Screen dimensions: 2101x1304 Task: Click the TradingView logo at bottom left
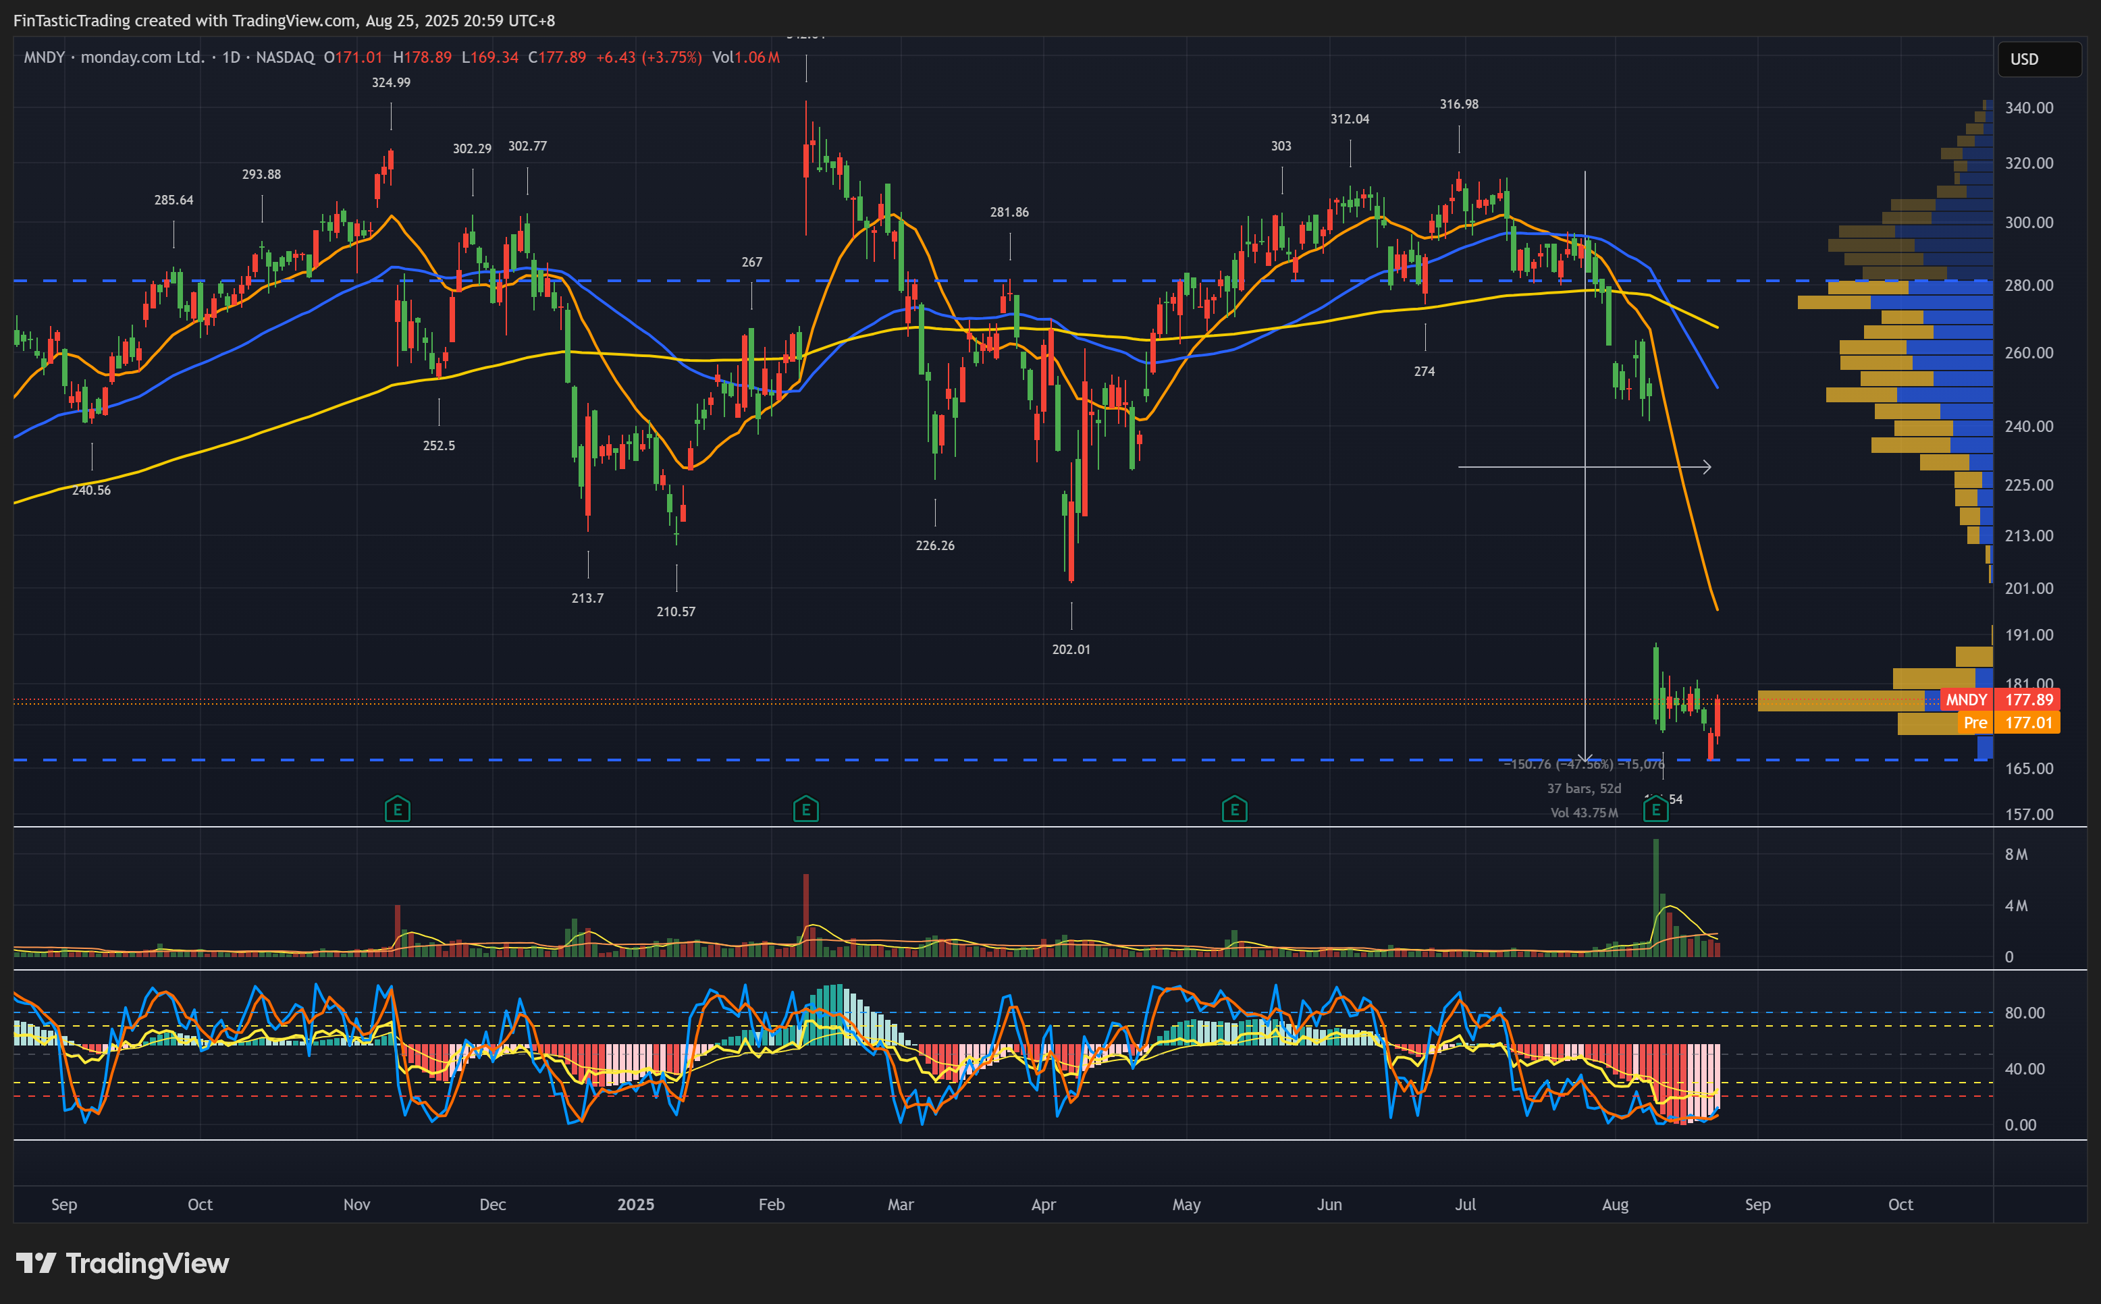pos(122,1264)
